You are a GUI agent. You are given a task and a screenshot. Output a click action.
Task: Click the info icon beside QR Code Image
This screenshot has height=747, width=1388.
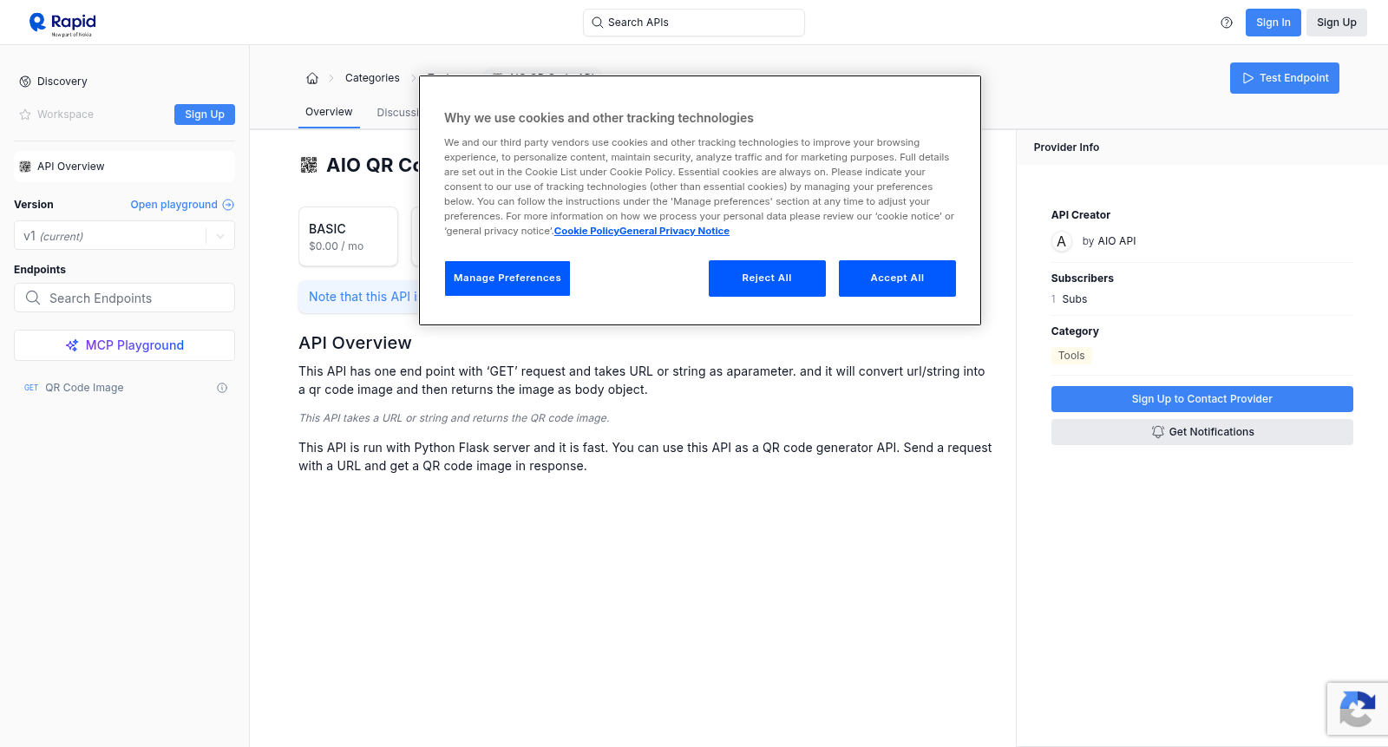click(x=222, y=388)
